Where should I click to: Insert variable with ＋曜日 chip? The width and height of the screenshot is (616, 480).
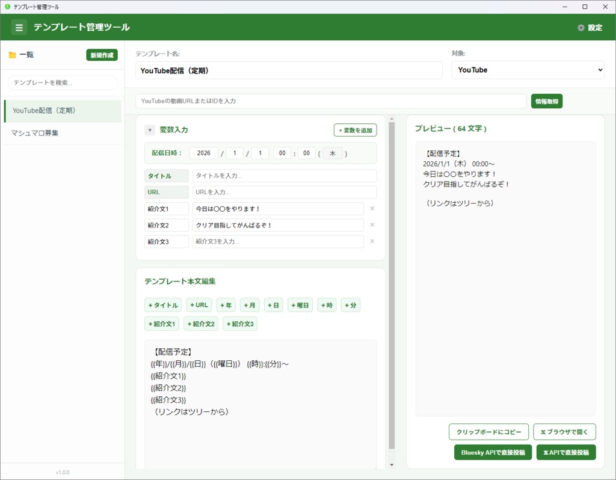300,305
